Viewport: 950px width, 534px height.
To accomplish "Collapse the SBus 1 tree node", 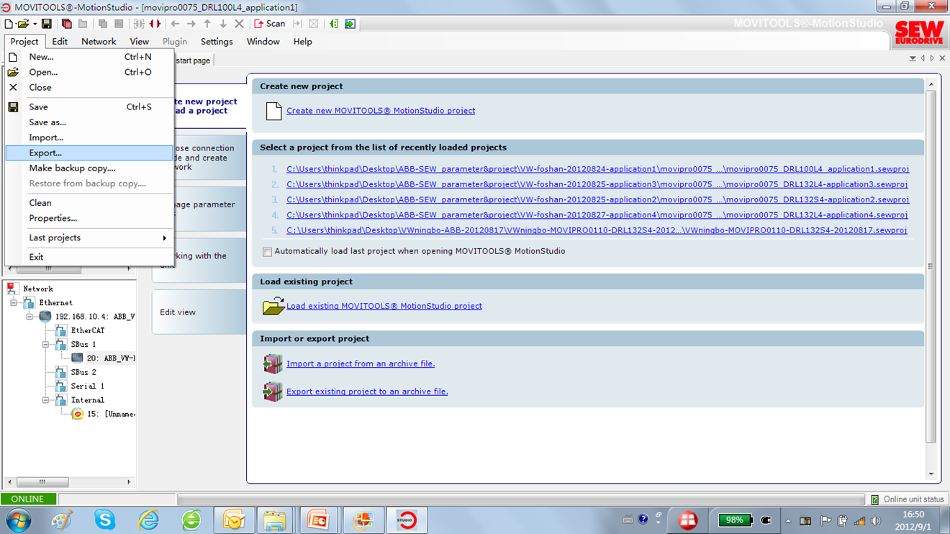I will (45, 345).
